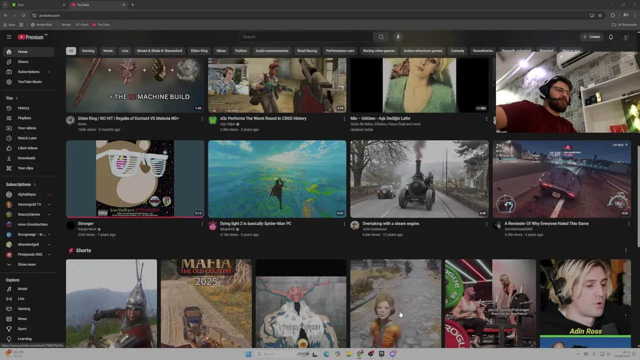Open a new browser tab
640x360 pixels.
132,5
